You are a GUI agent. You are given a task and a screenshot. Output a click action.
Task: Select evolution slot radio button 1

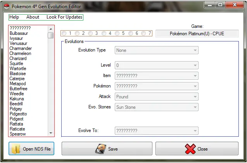pos(64,33)
